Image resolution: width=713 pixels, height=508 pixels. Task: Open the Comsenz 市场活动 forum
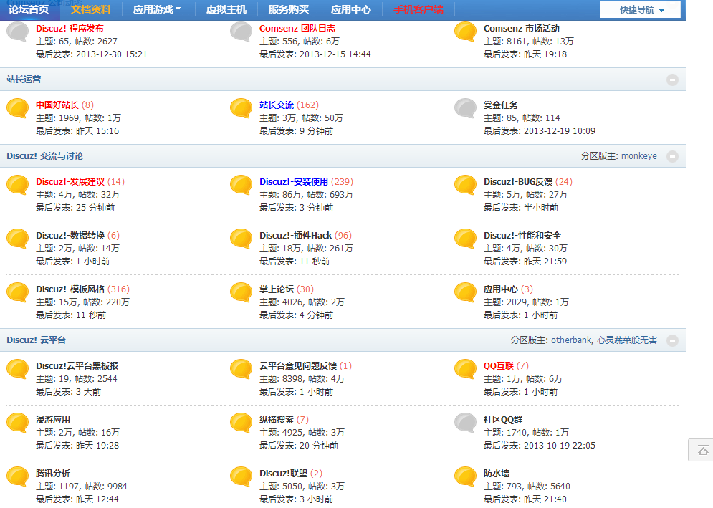(521, 28)
